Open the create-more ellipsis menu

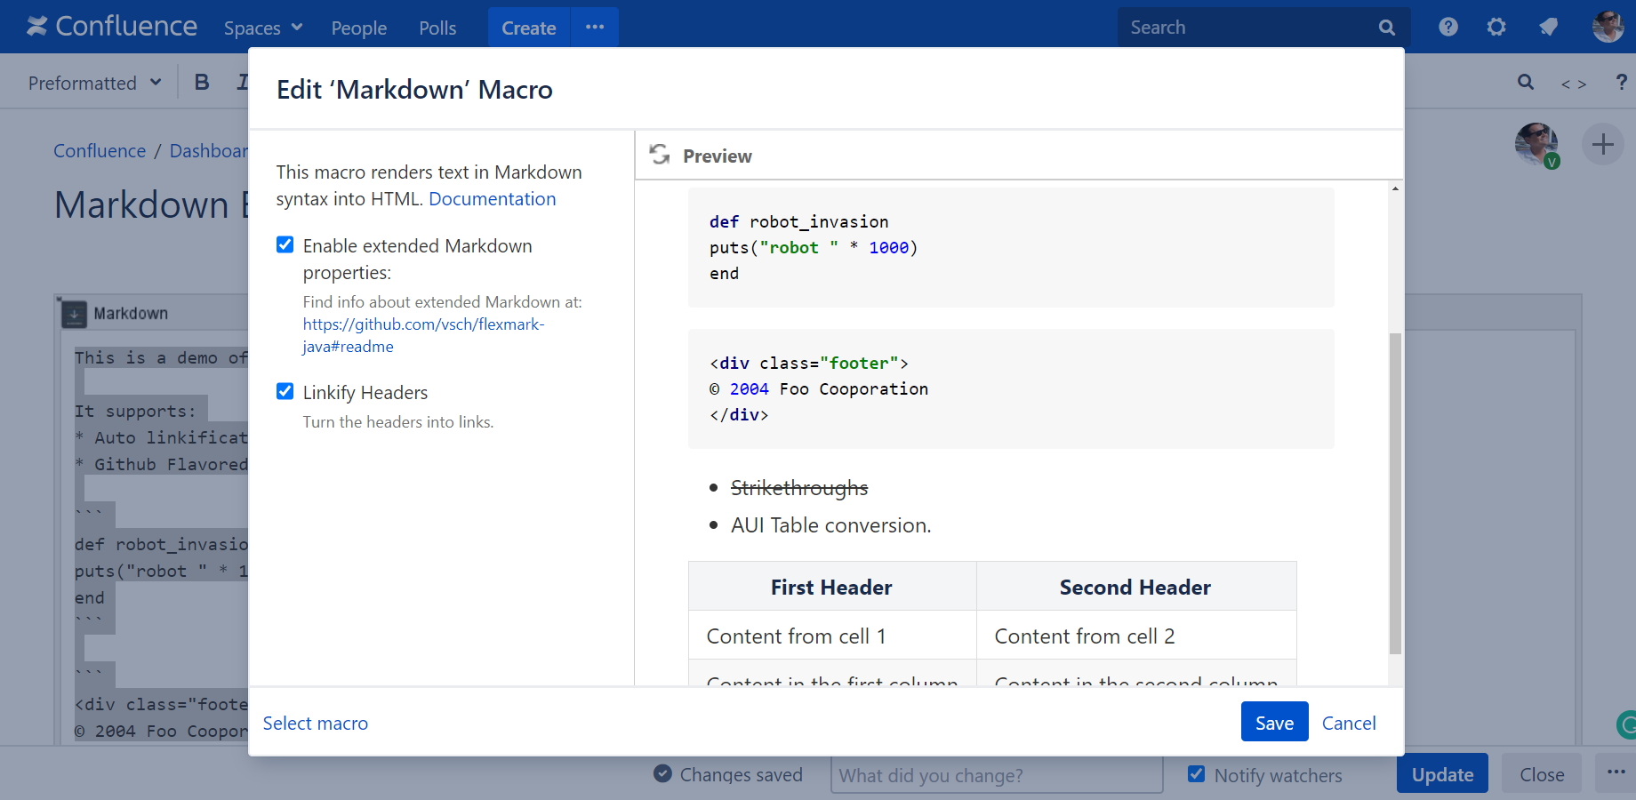[x=595, y=28]
